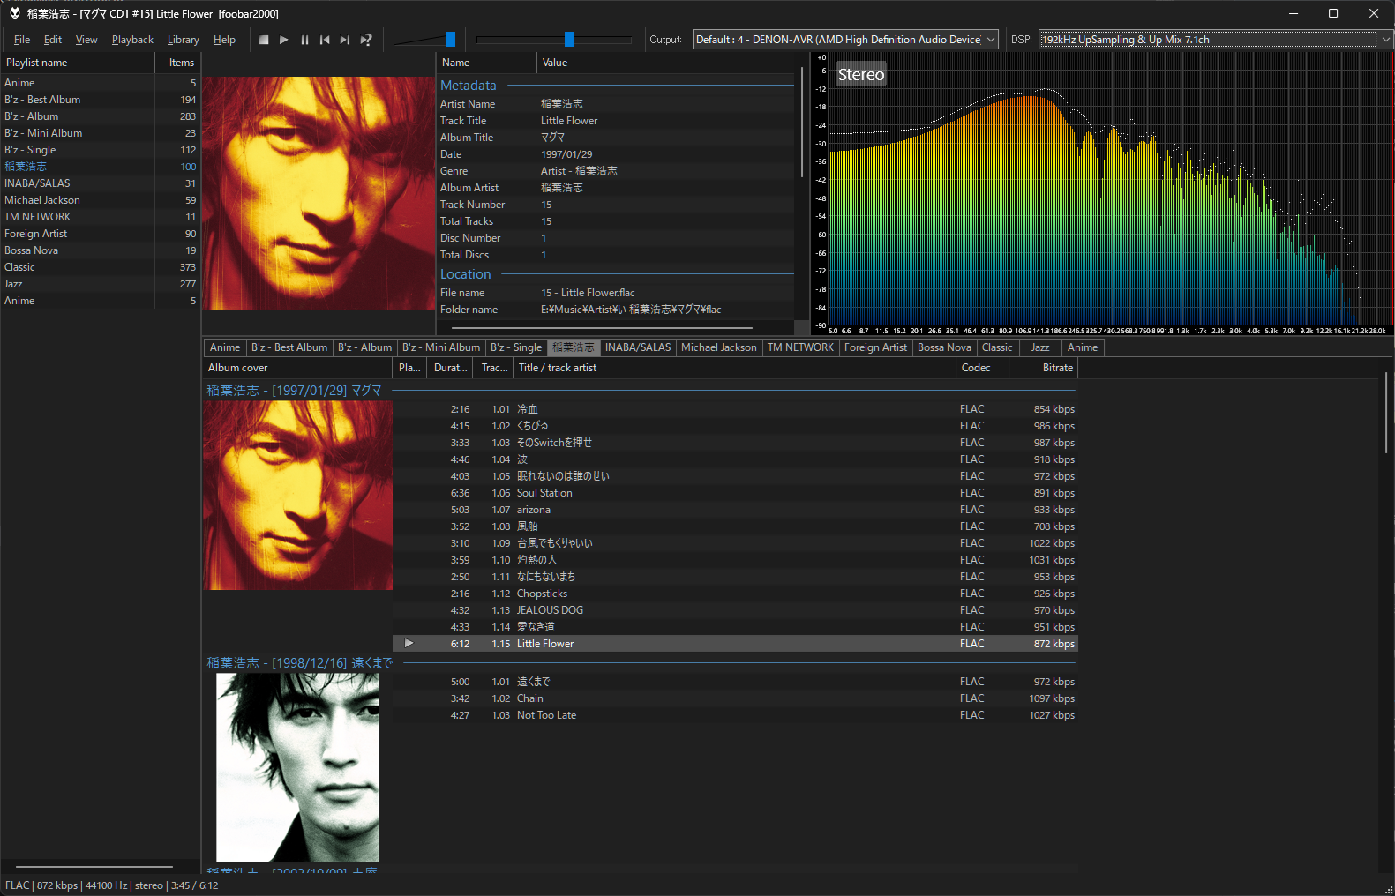Open the Library menu

pos(183,40)
